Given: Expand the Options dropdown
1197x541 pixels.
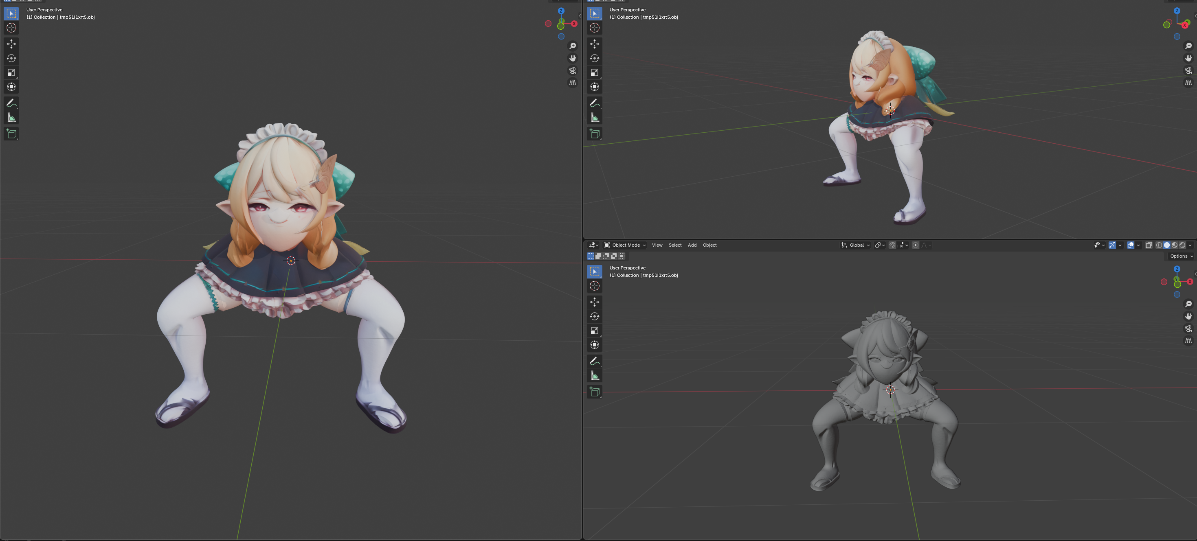Looking at the screenshot, I should (1181, 256).
